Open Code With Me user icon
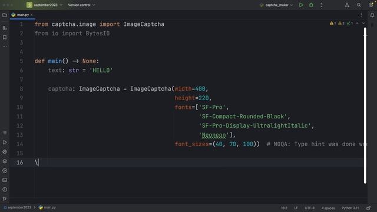Image resolution: width=377 pixels, height=212 pixels. pos(347,5)
